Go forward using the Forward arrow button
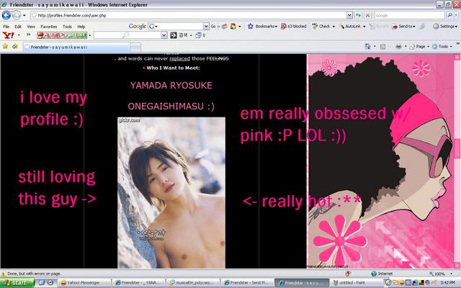The image size is (461, 288). click(17, 15)
